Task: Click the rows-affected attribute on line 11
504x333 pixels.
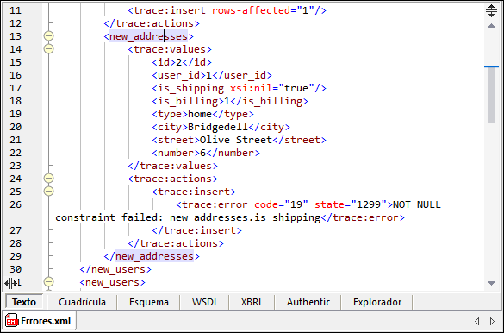Action: (251, 10)
